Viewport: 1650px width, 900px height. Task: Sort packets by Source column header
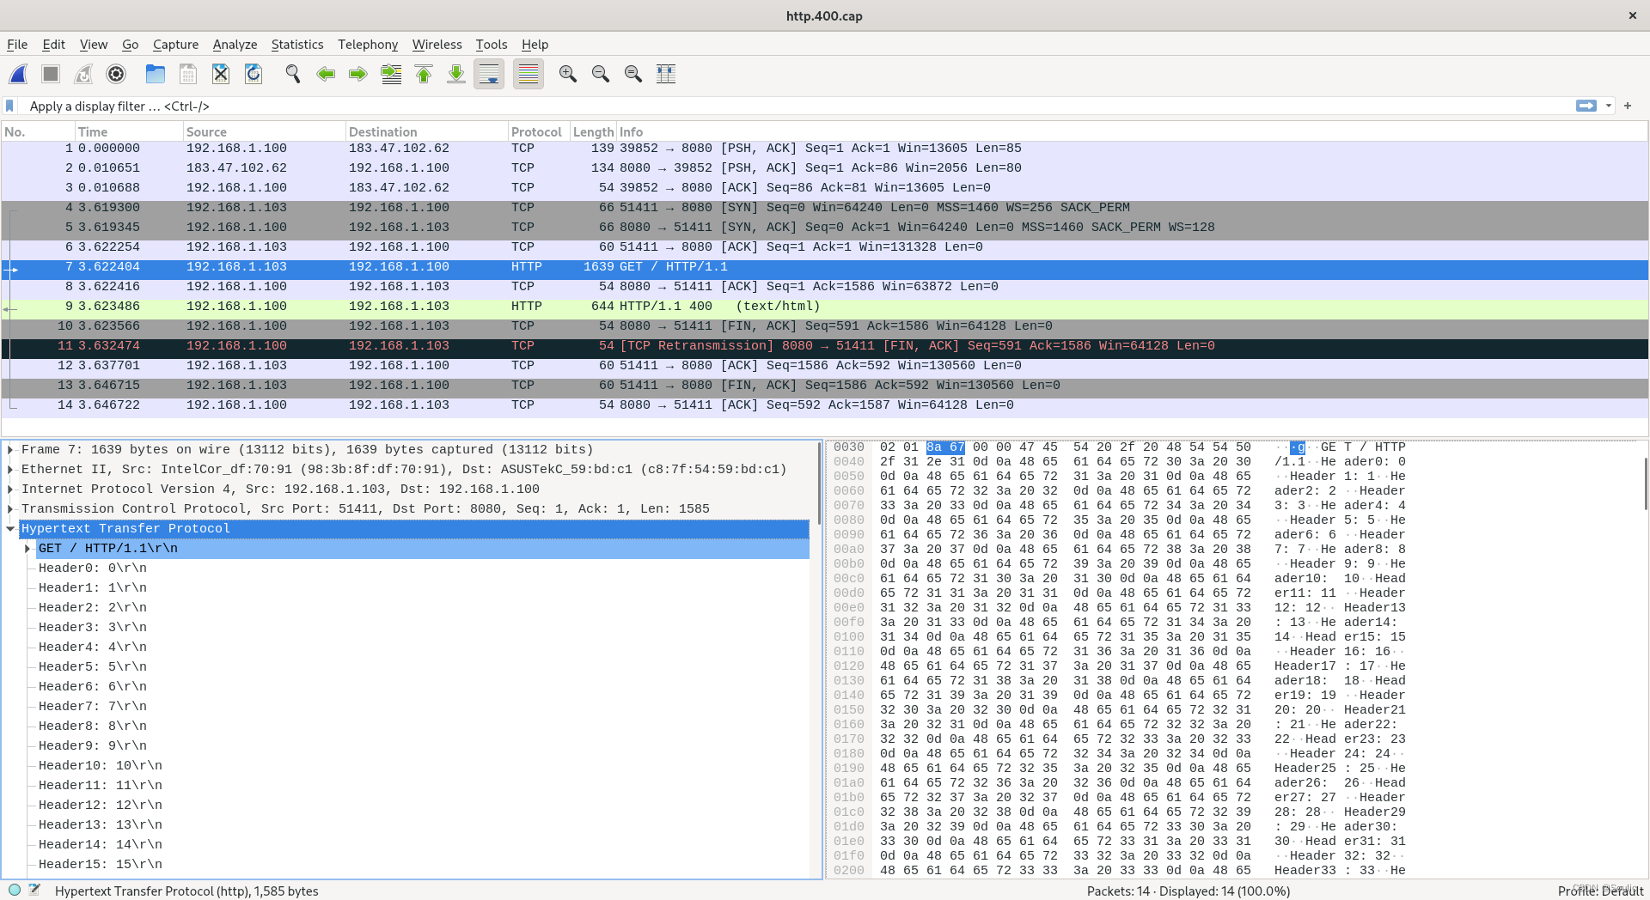pos(264,131)
